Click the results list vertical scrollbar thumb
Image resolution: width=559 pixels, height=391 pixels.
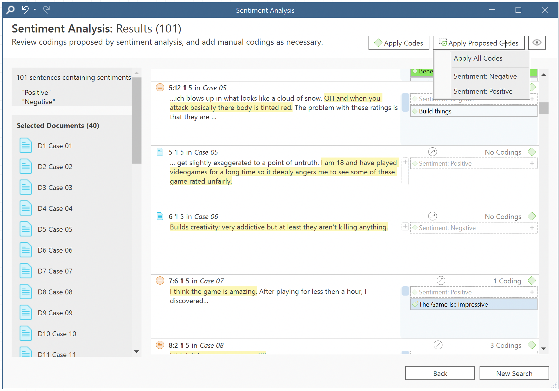pyautogui.click(x=543, y=108)
